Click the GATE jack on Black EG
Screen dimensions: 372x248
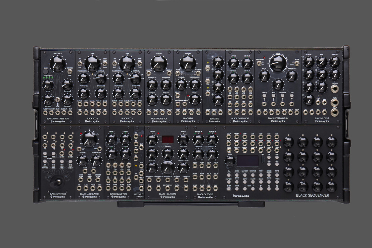tap(208, 113)
